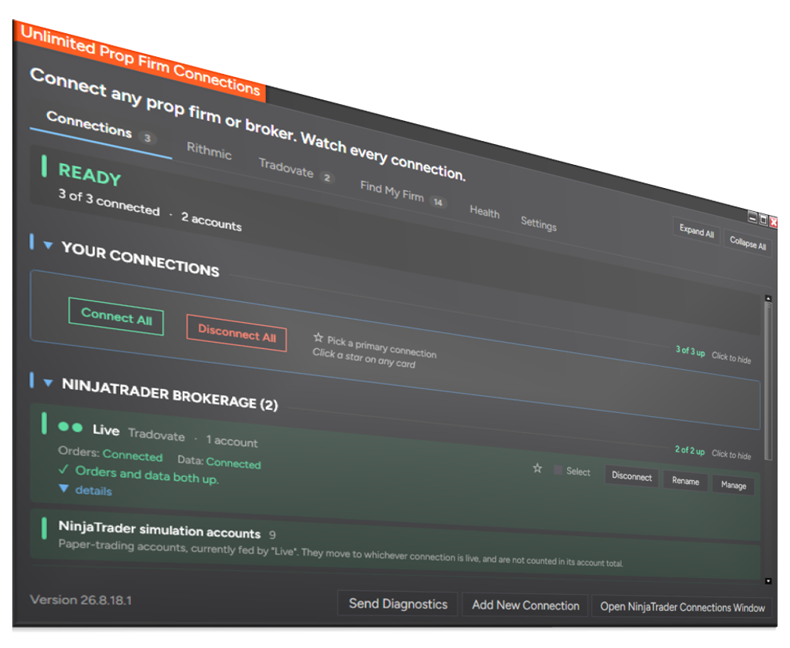Click the star icon beside Pick a primary connection
The image size is (790, 648).
tap(318, 337)
